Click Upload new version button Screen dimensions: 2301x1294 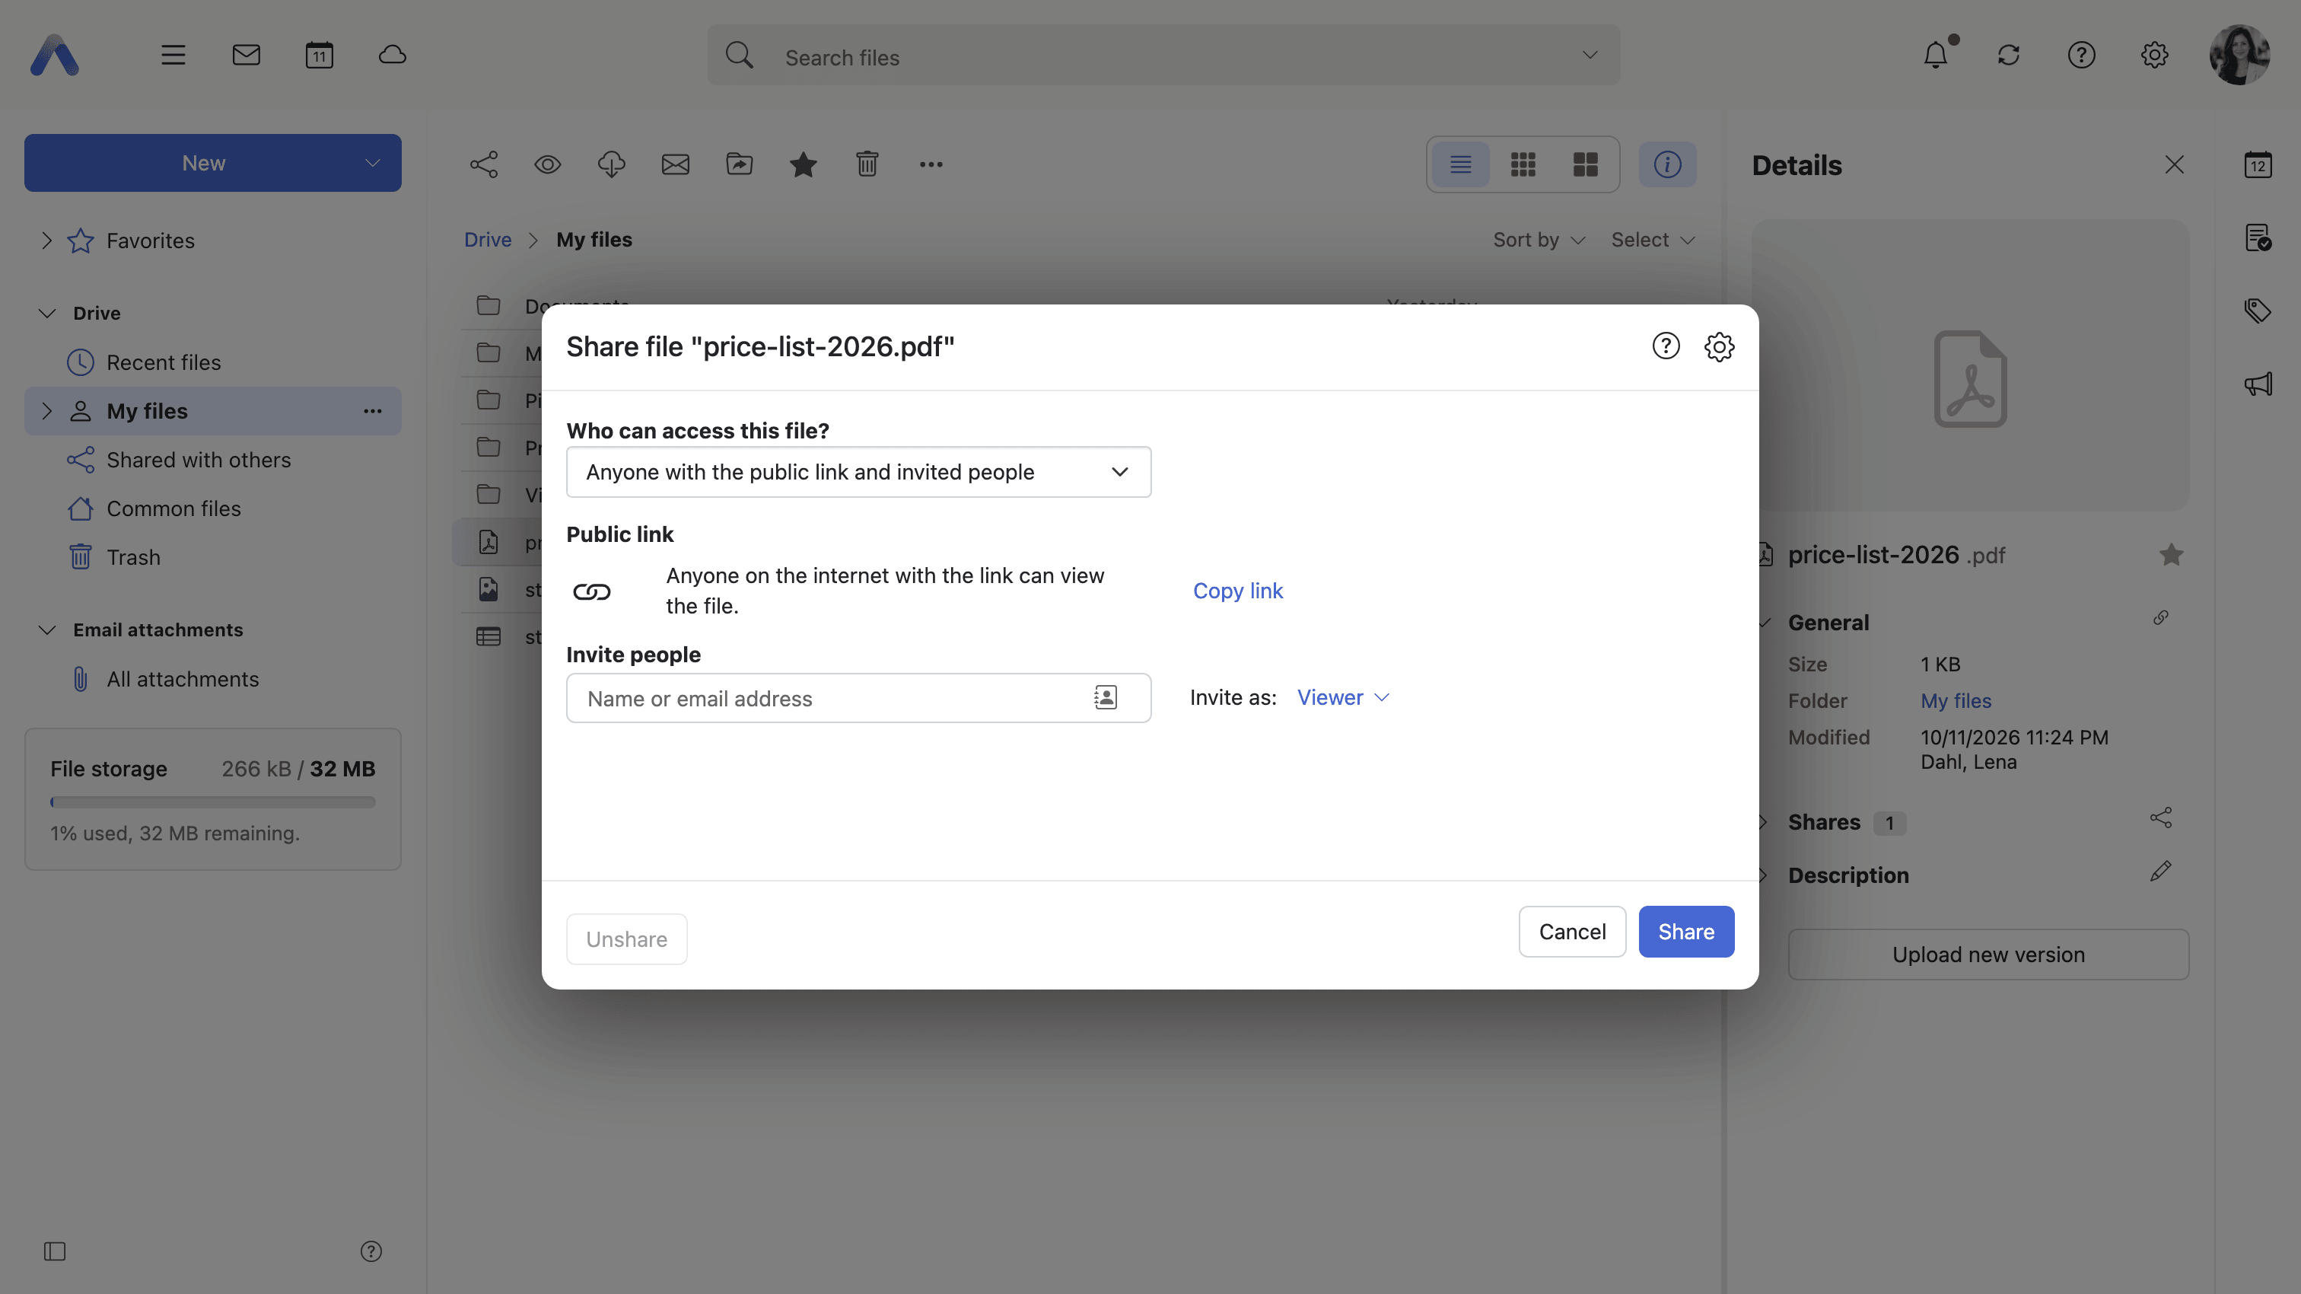click(x=1988, y=954)
